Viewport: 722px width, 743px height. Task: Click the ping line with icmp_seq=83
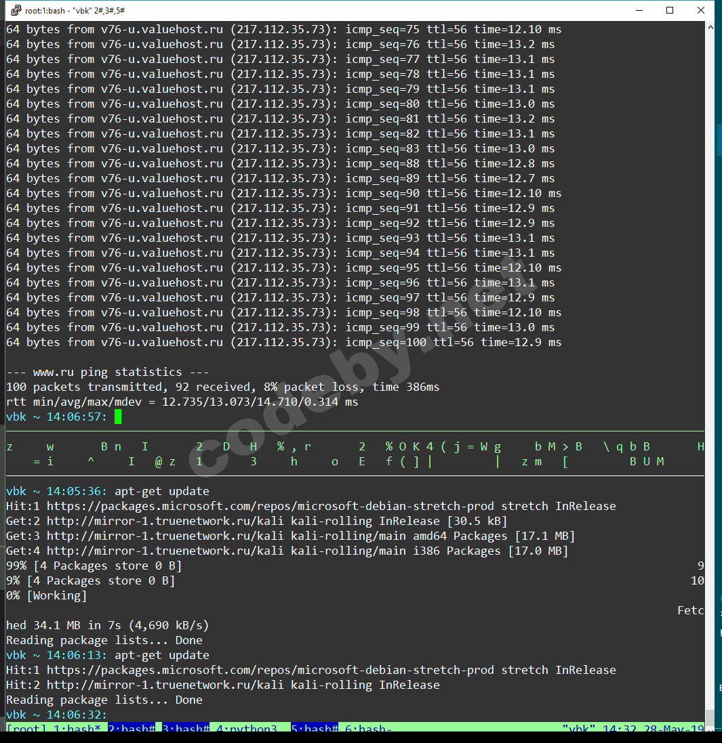[281, 149]
